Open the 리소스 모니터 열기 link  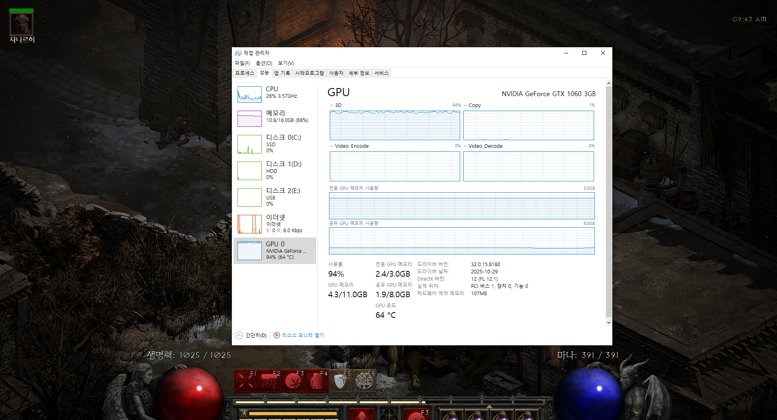(303, 335)
